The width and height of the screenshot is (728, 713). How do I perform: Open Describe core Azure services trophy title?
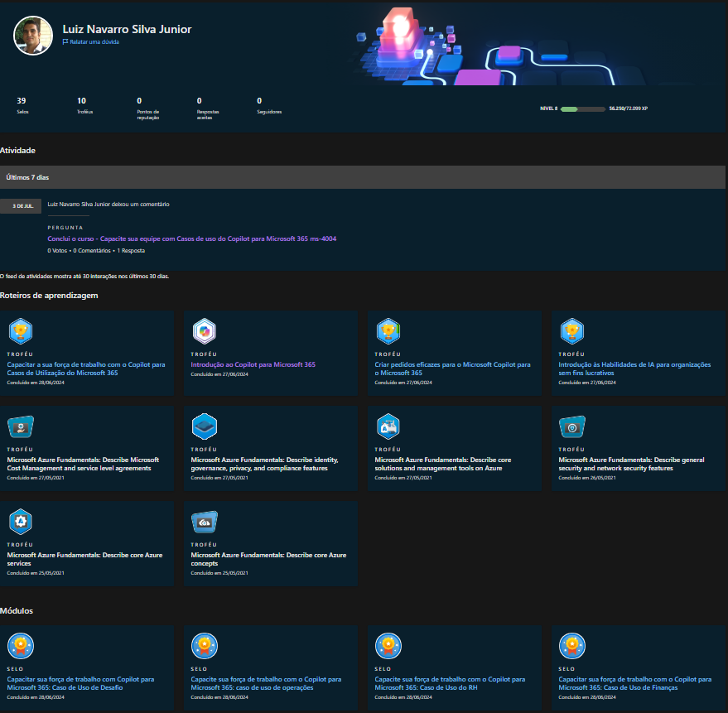coord(85,559)
